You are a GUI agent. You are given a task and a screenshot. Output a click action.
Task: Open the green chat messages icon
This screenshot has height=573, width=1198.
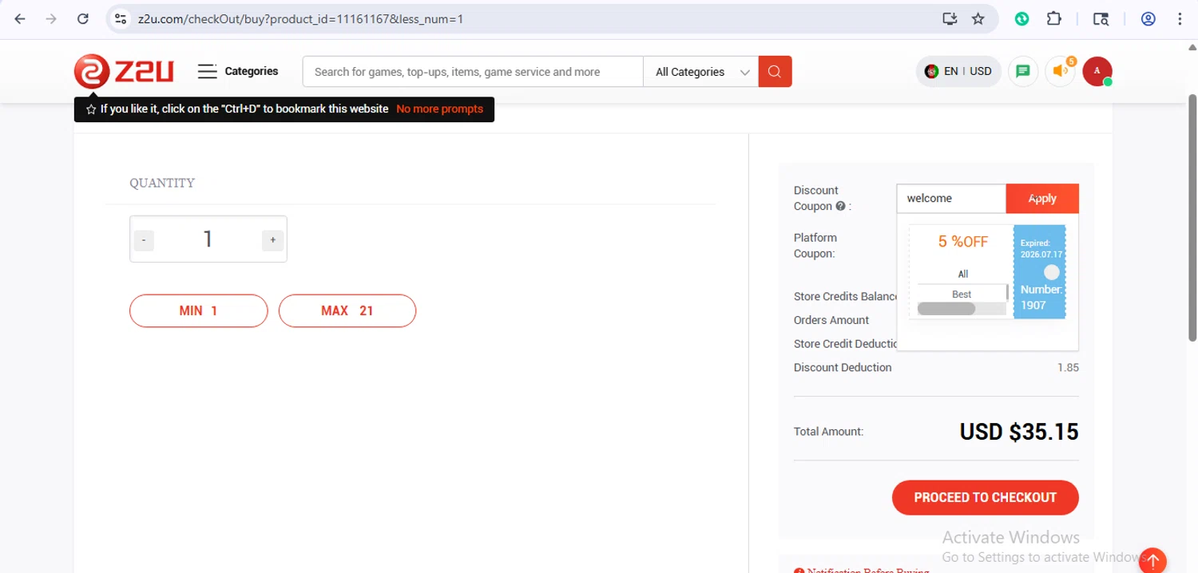[1023, 71]
